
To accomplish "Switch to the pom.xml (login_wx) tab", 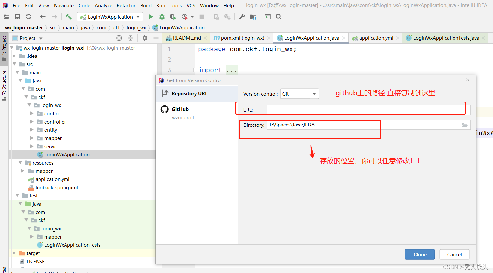I will [242, 38].
